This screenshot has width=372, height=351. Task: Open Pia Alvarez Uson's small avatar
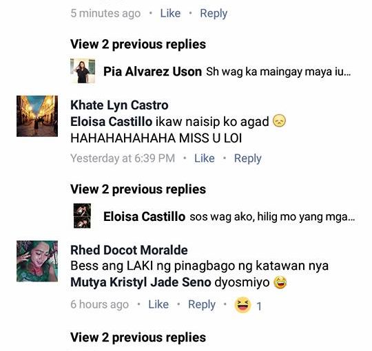pyautogui.click(x=83, y=71)
